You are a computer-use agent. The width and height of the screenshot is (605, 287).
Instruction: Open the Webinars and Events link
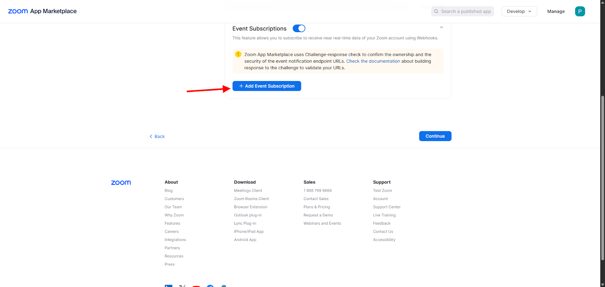click(322, 223)
